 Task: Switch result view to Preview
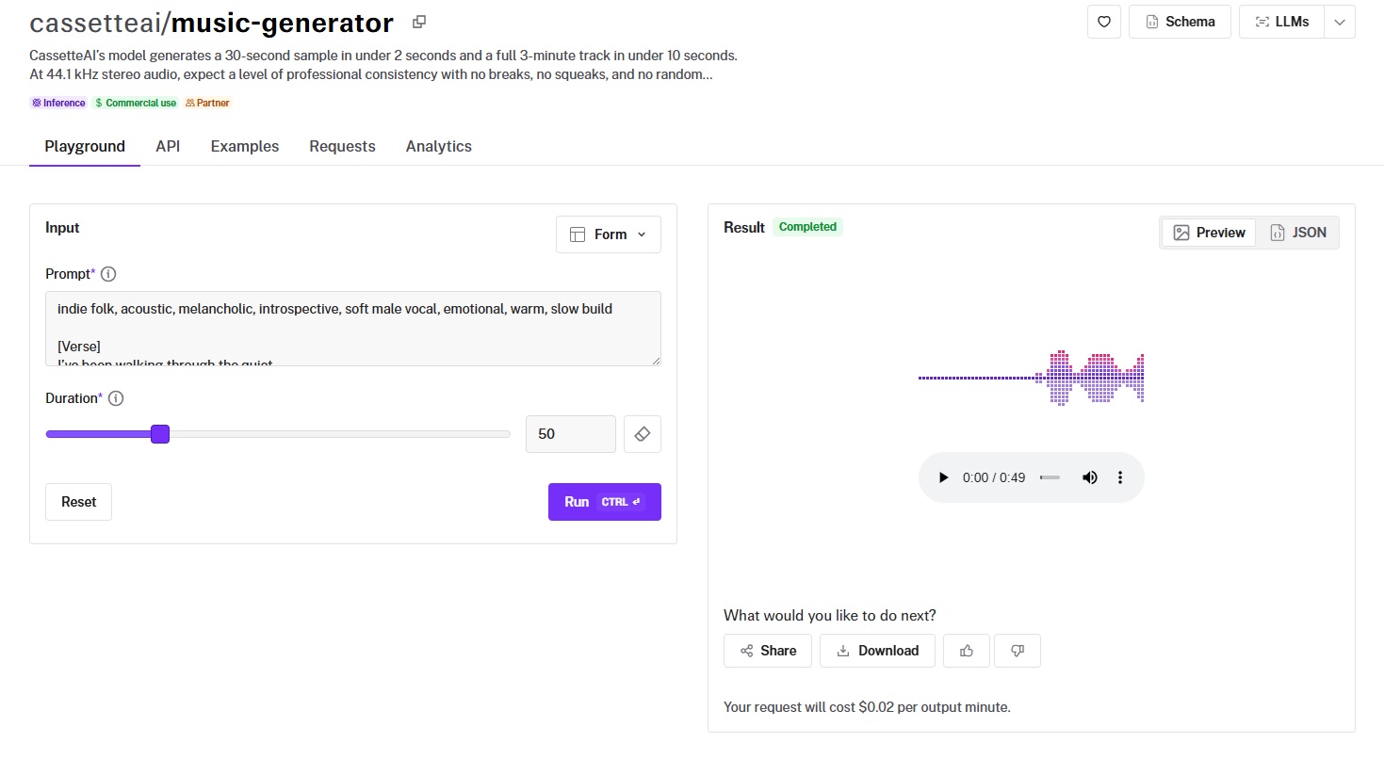point(1209,233)
